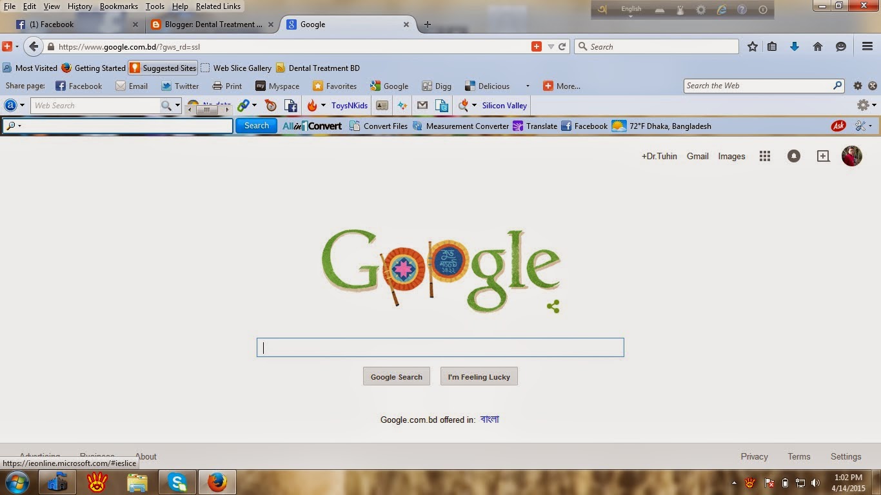The height and width of the screenshot is (495, 881).
Task: Click the small horizontal scrollbar thumb on toolbar
Action: pyautogui.click(x=206, y=110)
